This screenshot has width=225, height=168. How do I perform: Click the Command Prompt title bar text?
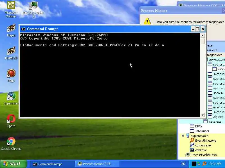[x=42, y=29]
